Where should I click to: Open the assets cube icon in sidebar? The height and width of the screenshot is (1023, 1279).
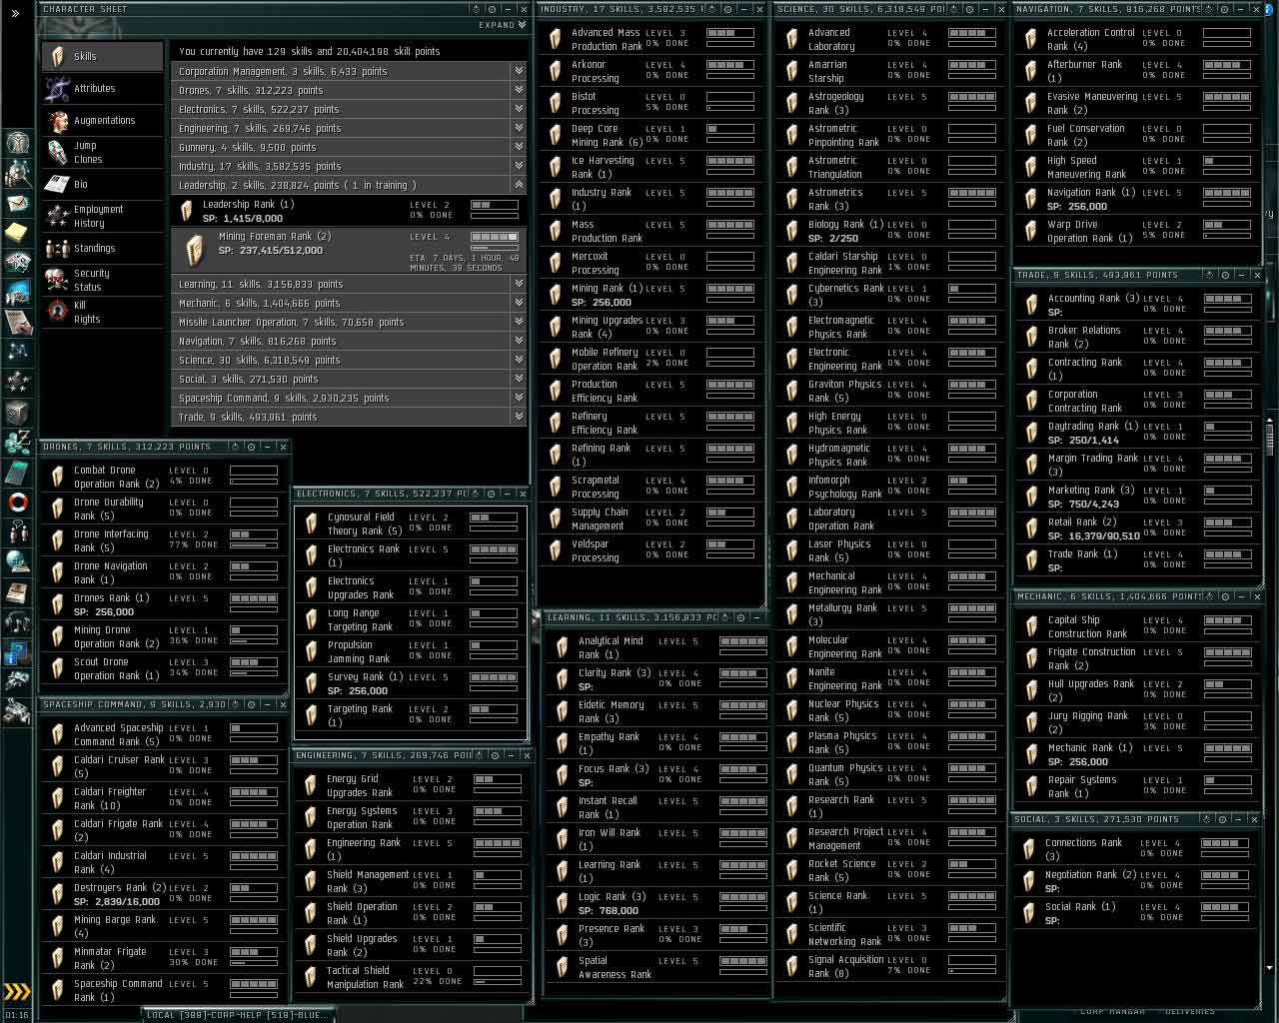[x=17, y=412]
